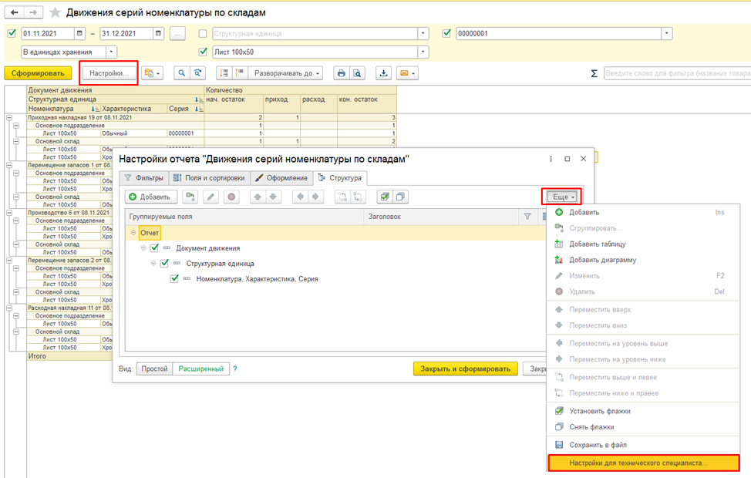Send report by email envelope icon
Viewport: 751px width, 478px height.
coord(407,73)
